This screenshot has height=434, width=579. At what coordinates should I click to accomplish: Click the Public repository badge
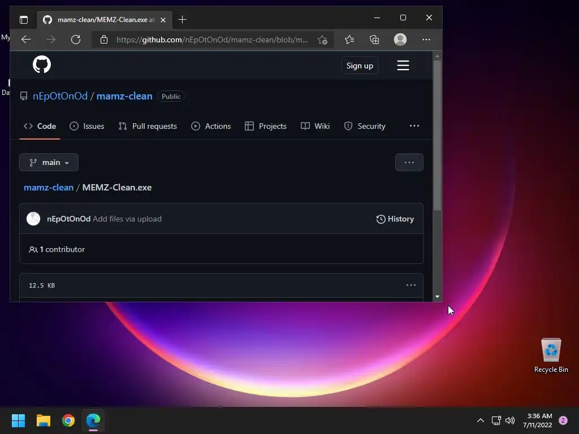pyautogui.click(x=171, y=96)
